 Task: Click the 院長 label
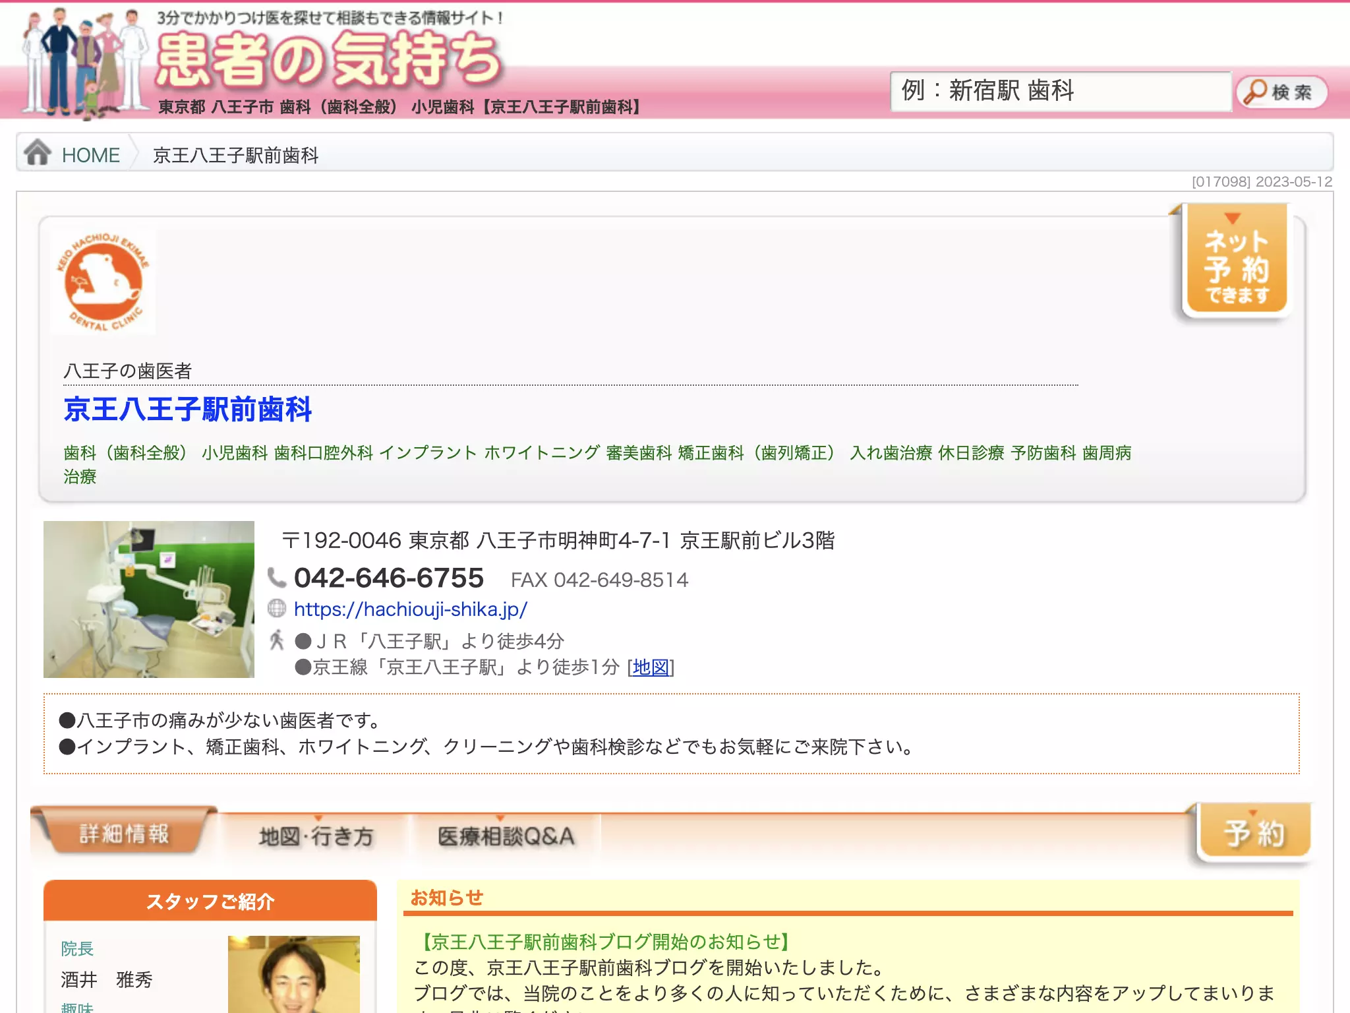(x=77, y=949)
